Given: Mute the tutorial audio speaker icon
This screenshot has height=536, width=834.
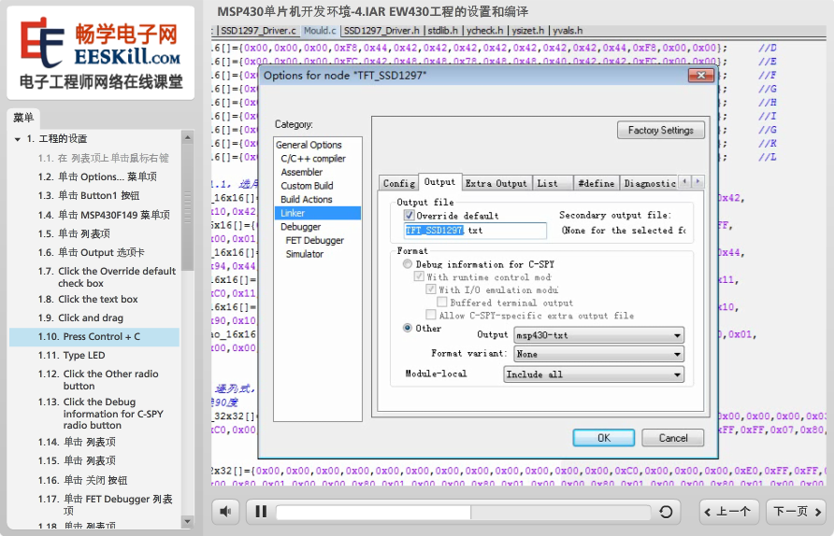Looking at the screenshot, I should pos(225,512).
